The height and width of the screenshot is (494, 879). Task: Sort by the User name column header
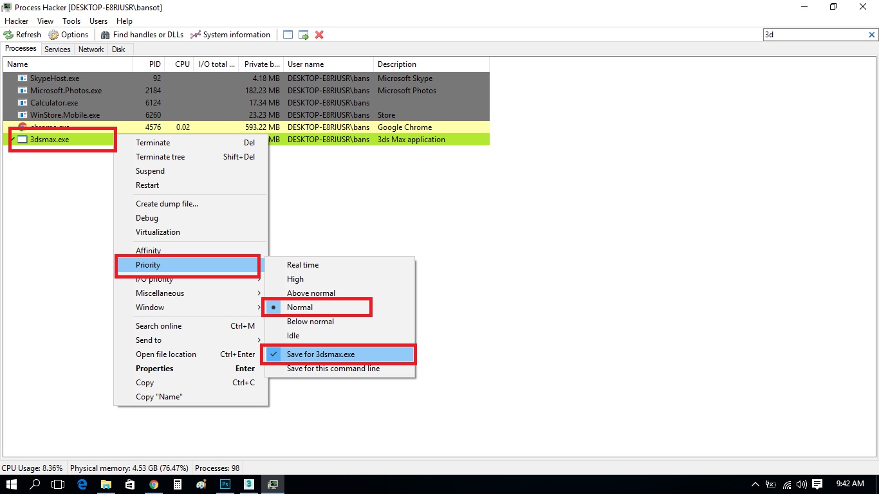click(x=329, y=64)
